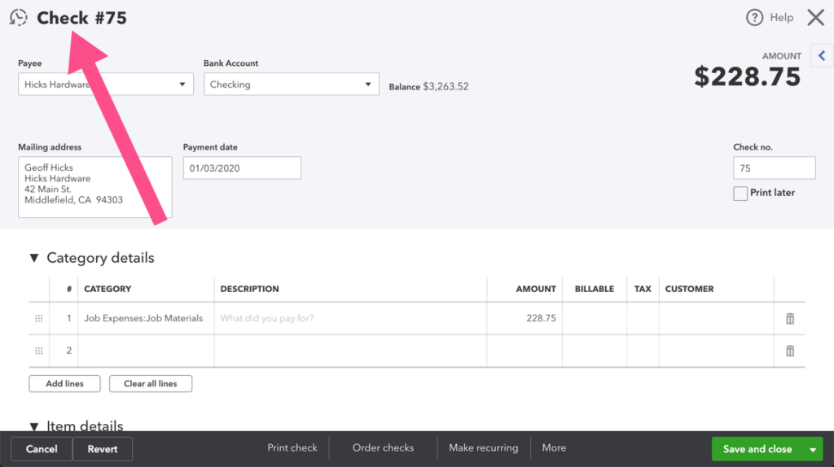Tick the Print later checkbox
Screen dimensions: 834x467
click(x=740, y=194)
